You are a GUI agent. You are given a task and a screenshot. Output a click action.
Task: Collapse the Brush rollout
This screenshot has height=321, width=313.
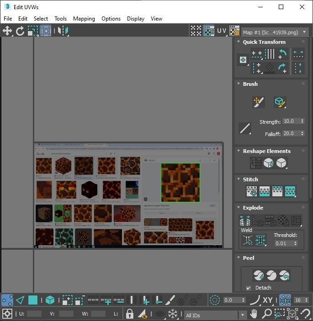(238, 84)
